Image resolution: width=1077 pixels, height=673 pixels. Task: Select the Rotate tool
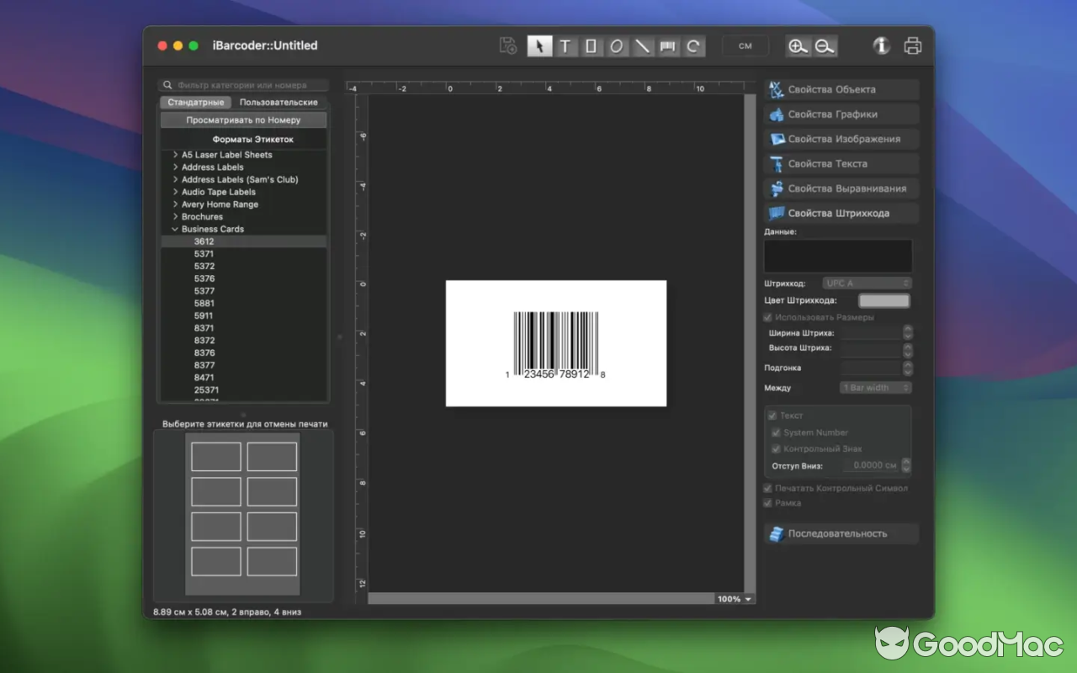[x=692, y=46]
